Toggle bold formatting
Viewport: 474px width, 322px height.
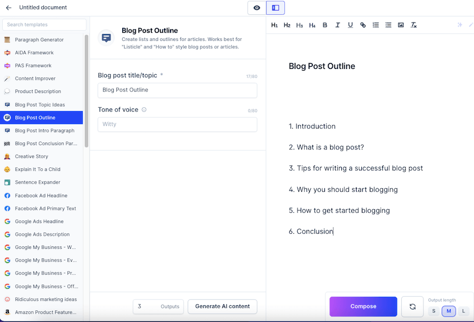click(x=325, y=25)
